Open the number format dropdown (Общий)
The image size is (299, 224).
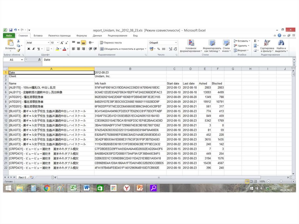click(176, 43)
